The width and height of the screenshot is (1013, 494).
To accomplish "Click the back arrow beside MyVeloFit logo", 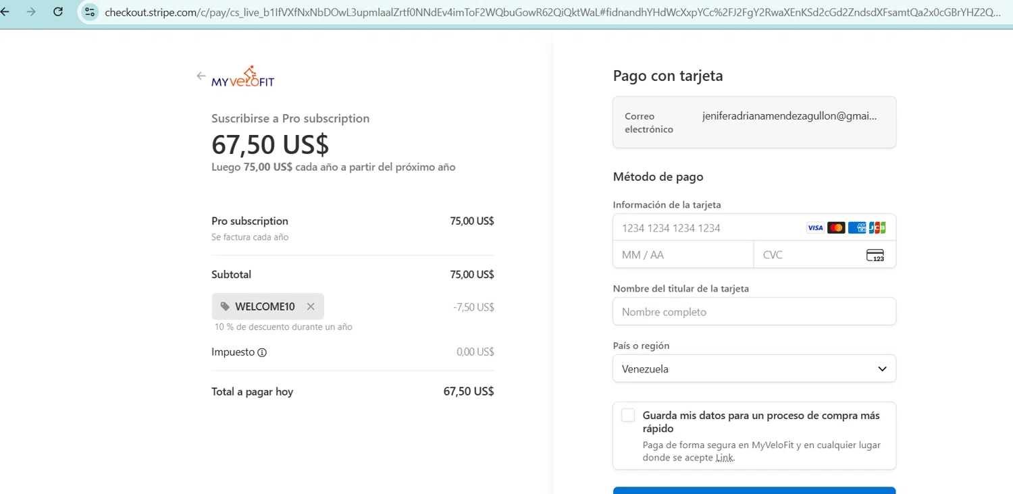I will [201, 76].
